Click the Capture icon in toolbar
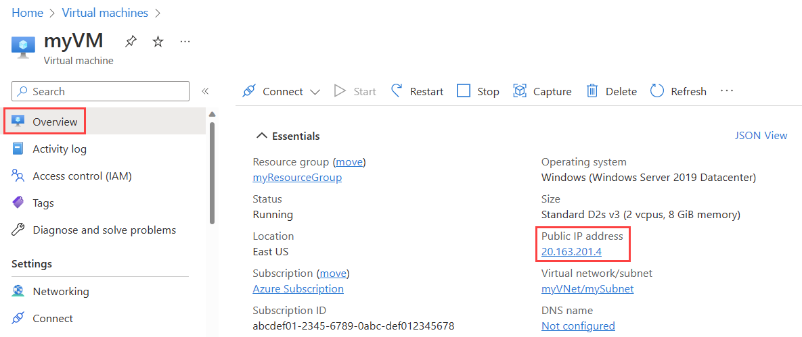802x337 pixels. 520,91
